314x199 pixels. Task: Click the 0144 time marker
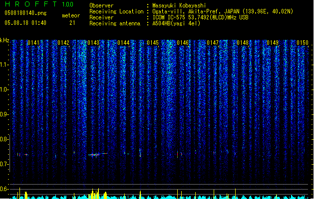(123, 43)
